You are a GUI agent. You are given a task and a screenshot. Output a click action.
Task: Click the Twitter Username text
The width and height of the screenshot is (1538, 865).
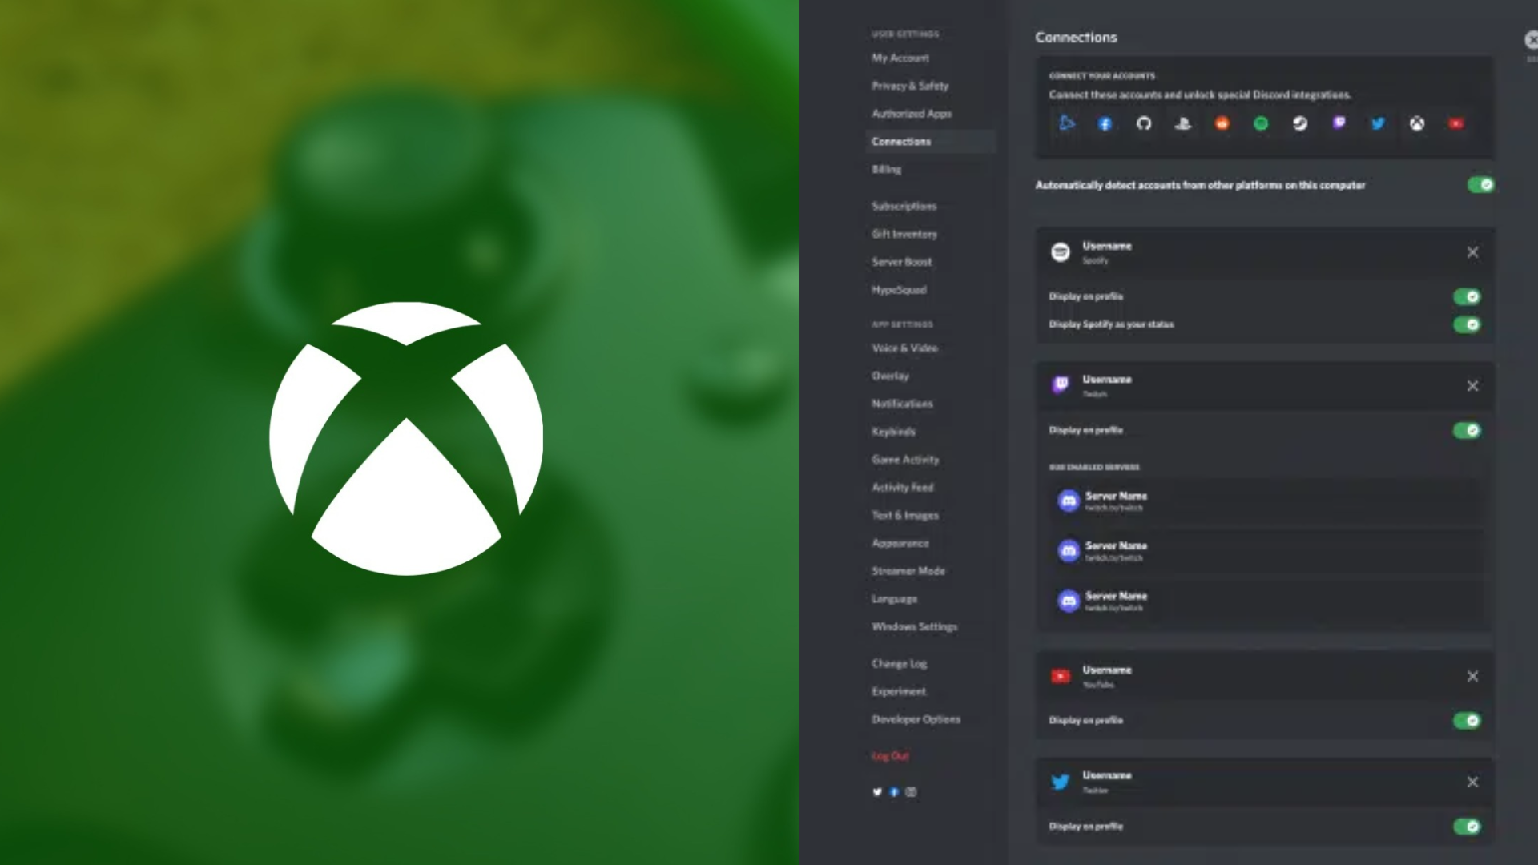tap(1107, 775)
